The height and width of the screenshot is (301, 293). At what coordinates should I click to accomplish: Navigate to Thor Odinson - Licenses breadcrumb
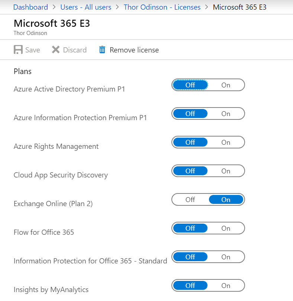point(162,7)
